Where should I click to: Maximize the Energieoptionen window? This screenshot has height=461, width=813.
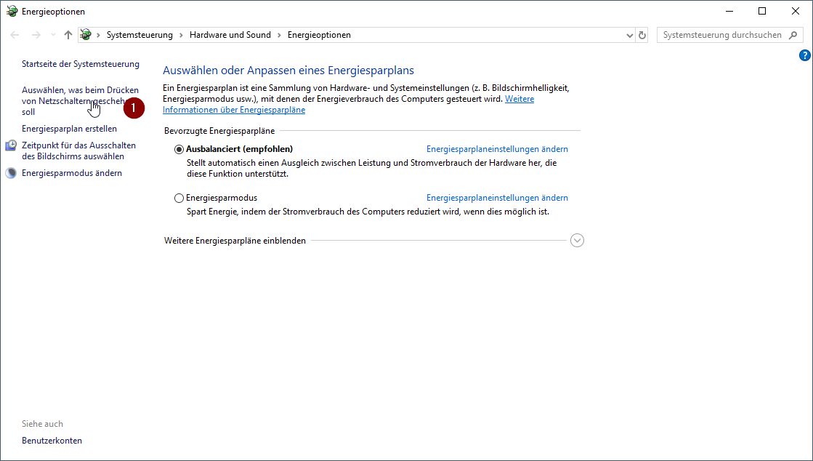tap(762, 12)
